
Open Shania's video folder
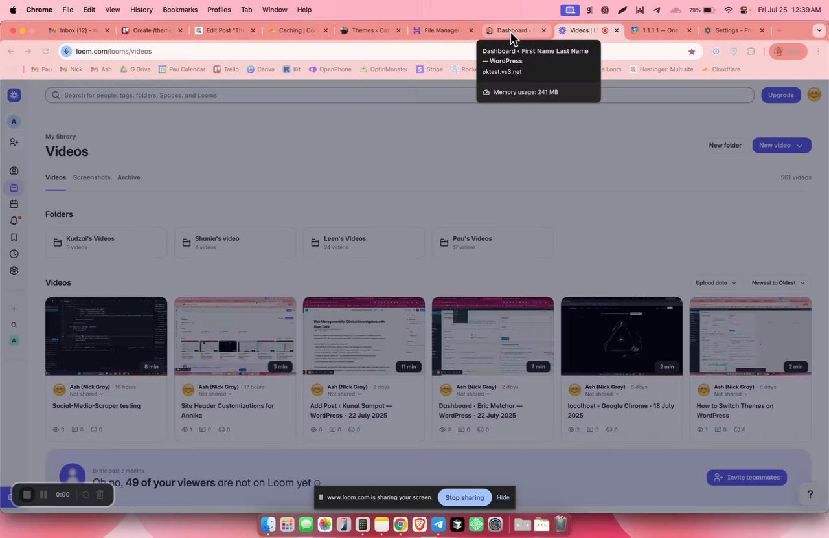click(x=235, y=242)
